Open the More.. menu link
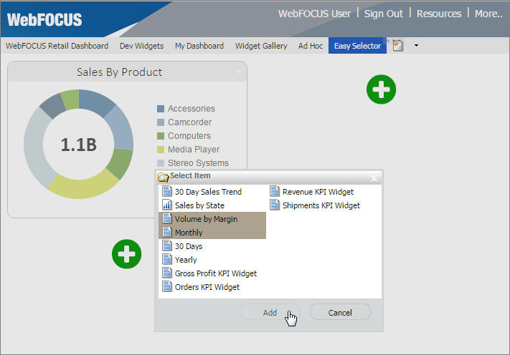 pos(488,14)
